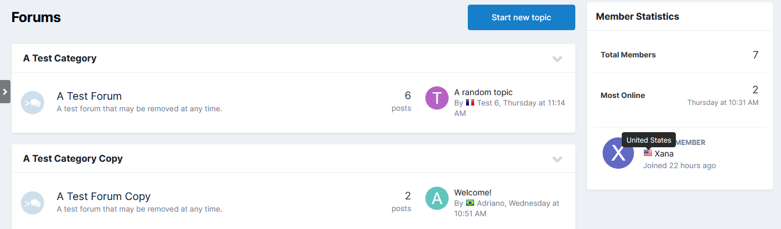The width and height of the screenshot is (781, 229).
Task: Click the Thursday at 11:14 AM timestamp
Action: 510,108
